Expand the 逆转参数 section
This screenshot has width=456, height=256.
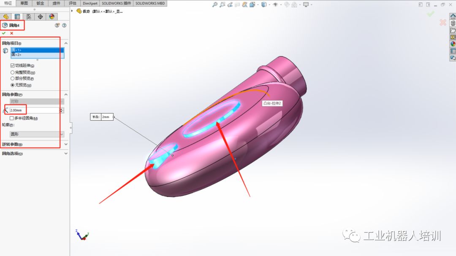click(x=66, y=144)
